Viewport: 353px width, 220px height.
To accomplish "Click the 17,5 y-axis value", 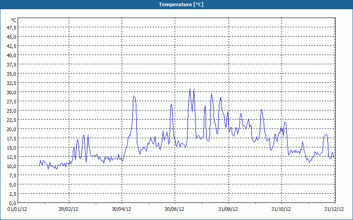I will [x=11, y=139].
